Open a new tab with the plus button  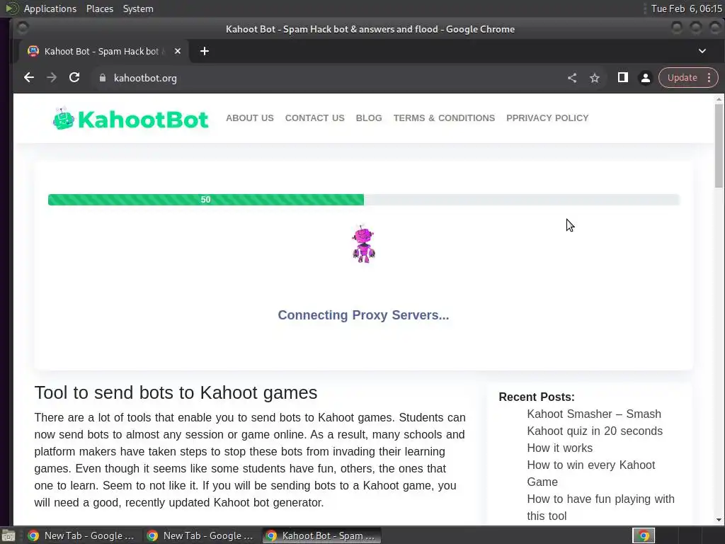point(205,51)
